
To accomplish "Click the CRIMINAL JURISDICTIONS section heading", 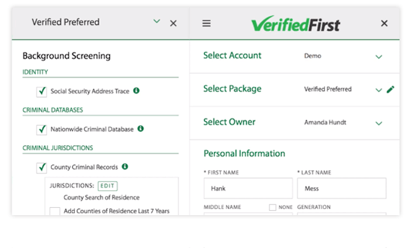I will tap(58, 148).
